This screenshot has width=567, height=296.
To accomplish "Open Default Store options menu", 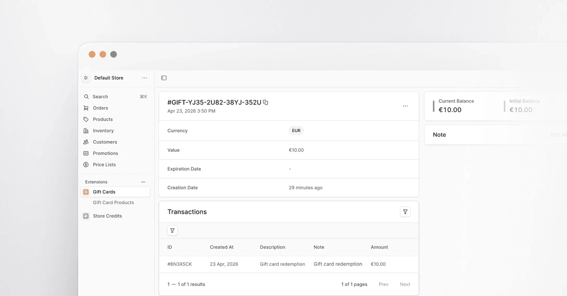I will click(144, 78).
